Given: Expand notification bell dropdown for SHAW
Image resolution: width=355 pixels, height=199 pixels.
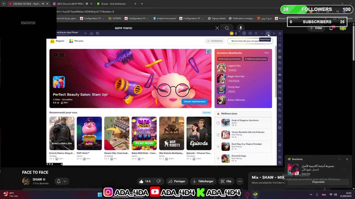Looking at the screenshot, I should point(62,181).
